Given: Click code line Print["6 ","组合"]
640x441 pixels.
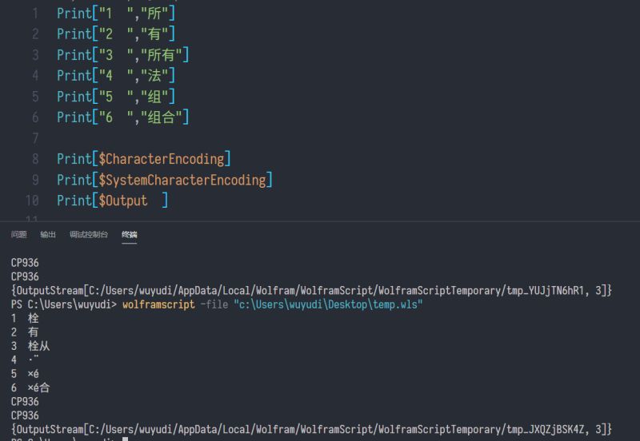Looking at the screenshot, I should 123,117.
